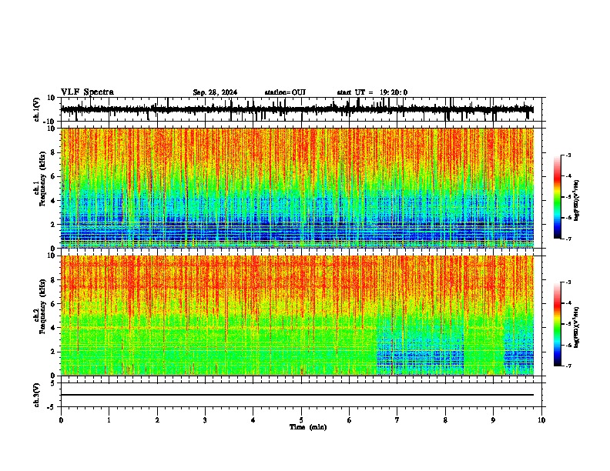The height and width of the screenshot is (471, 610).
Task: Click the "-3" label atop ch.1 color scale
Action: pyautogui.click(x=568, y=155)
